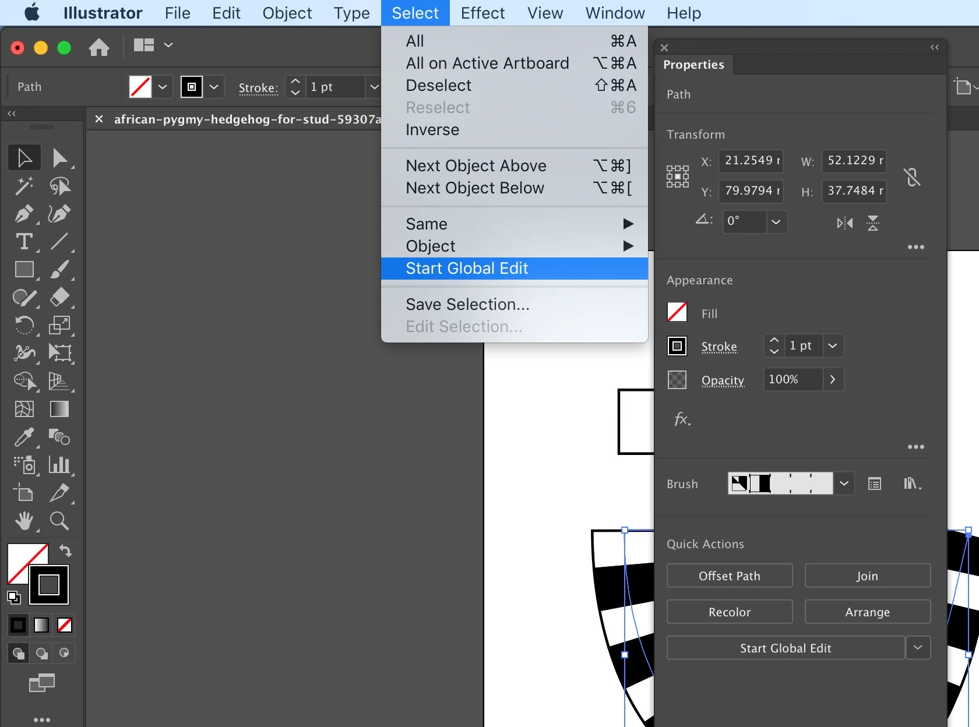This screenshot has height=727, width=979.
Task: Select the Rectangle tool
Action: [24, 269]
